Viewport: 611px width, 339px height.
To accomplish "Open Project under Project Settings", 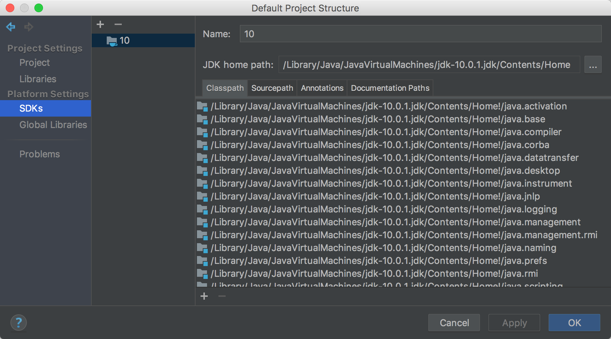I will coord(35,63).
